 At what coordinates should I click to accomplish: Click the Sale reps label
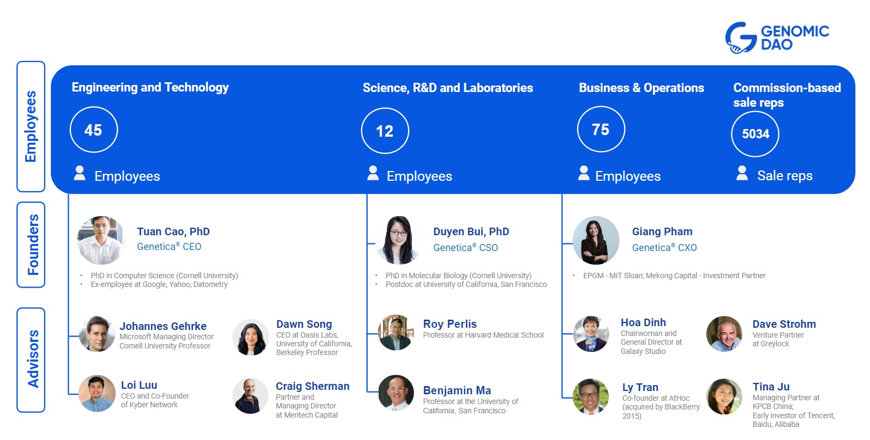point(785,175)
